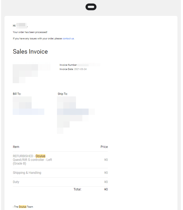Click the Oculus logo at the top
Viewport: 183px width, 210px height.
91,7
